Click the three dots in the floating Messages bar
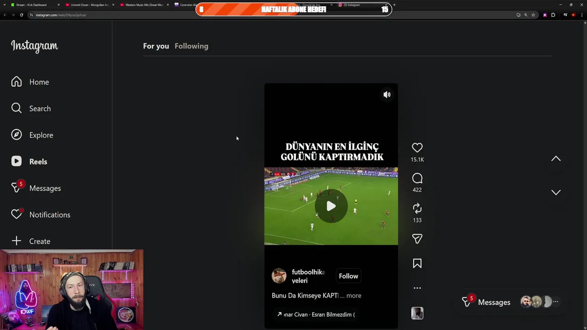 pos(555,302)
